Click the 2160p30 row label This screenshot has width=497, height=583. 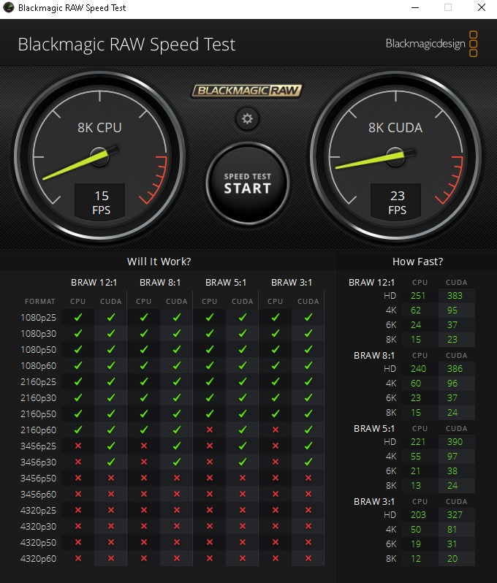[x=38, y=398]
